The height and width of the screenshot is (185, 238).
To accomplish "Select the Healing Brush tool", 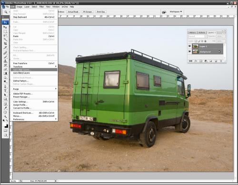I will 5,53.
